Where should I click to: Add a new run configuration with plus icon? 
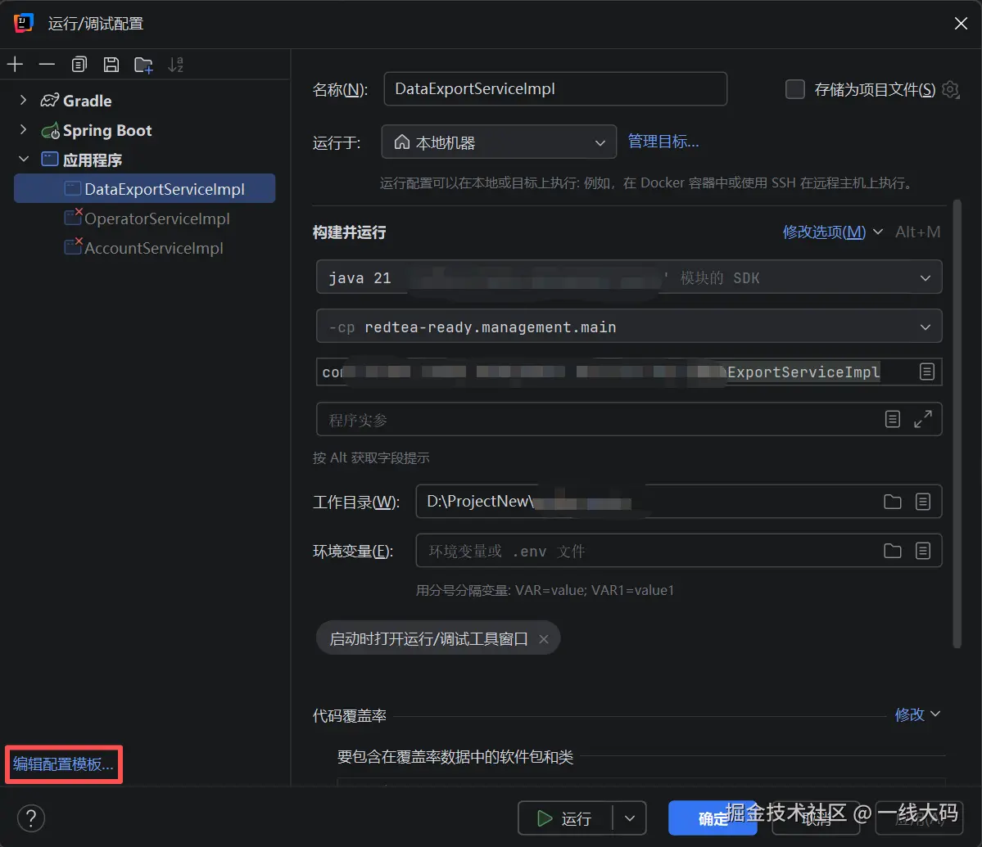click(x=15, y=64)
